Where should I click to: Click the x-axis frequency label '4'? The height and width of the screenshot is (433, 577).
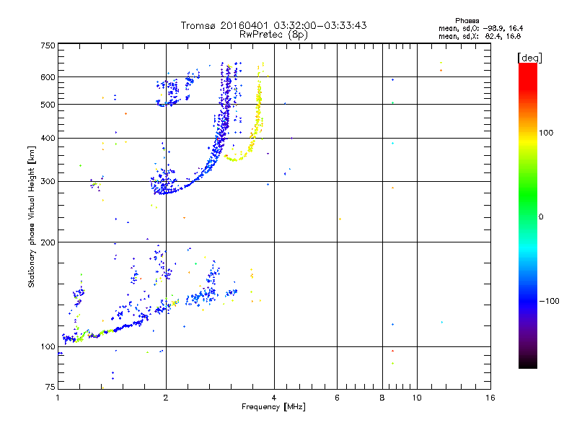[274, 398]
